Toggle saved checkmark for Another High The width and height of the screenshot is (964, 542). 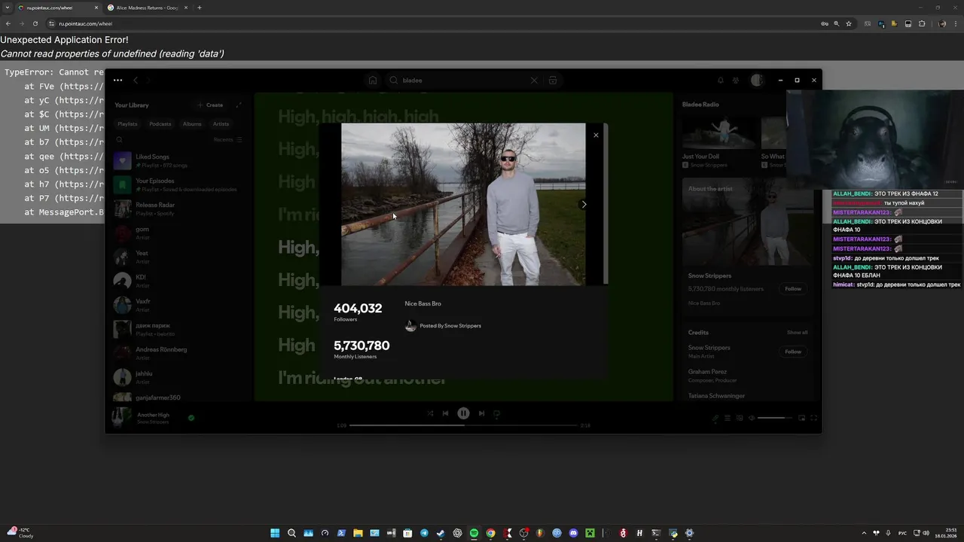[191, 418]
